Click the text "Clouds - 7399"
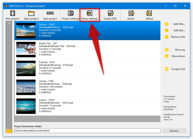The height and width of the screenshot is (139, 193). pyautogui.click(x=46, y=81)
